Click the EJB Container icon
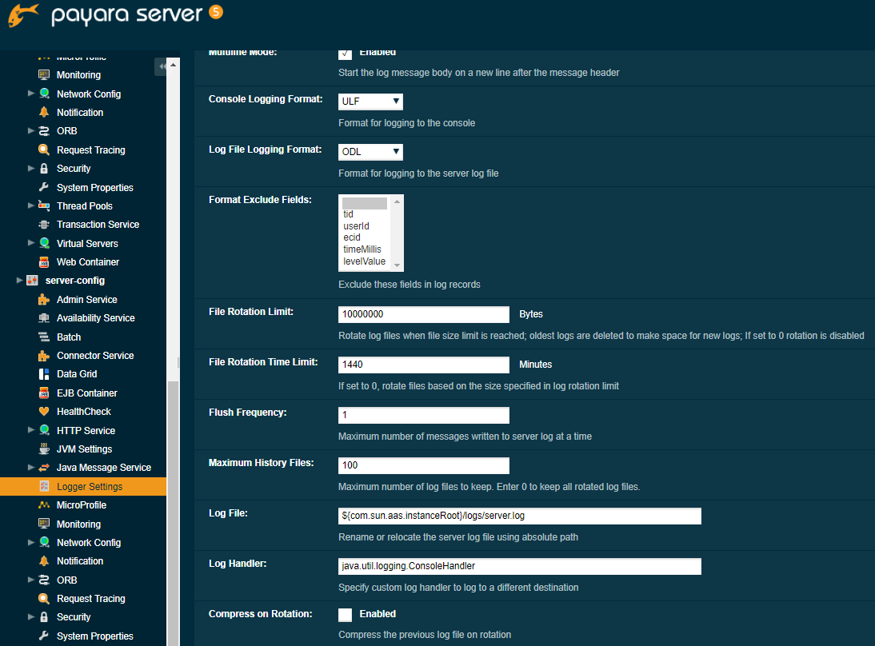875x646 pixels. pyautogui.click(x=44, y=393)
